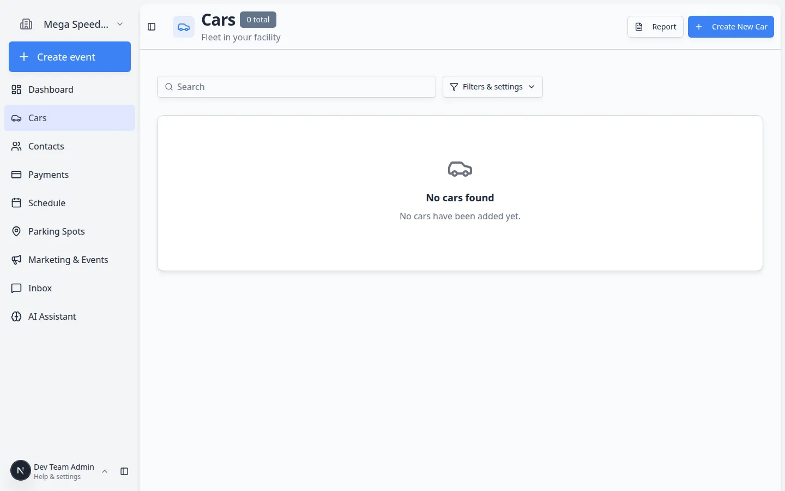Click the Help & settings text
The height and width of the screenshot is (491, 785).
pos(57,477)
